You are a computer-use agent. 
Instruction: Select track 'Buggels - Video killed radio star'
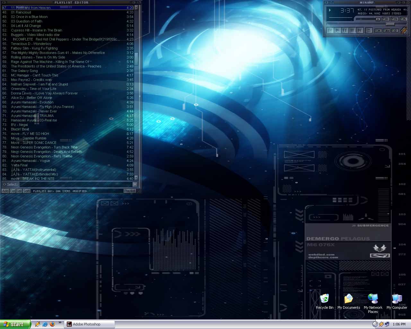click(68, 35)
